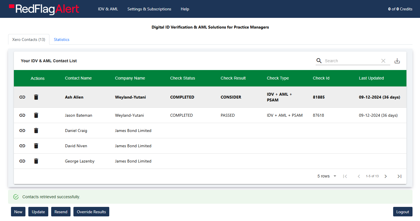This screenshot has width=420, height=221.
Task: Open link icon for Jason Bateman row
Action: pyautogui.click(x=22, y=115)
